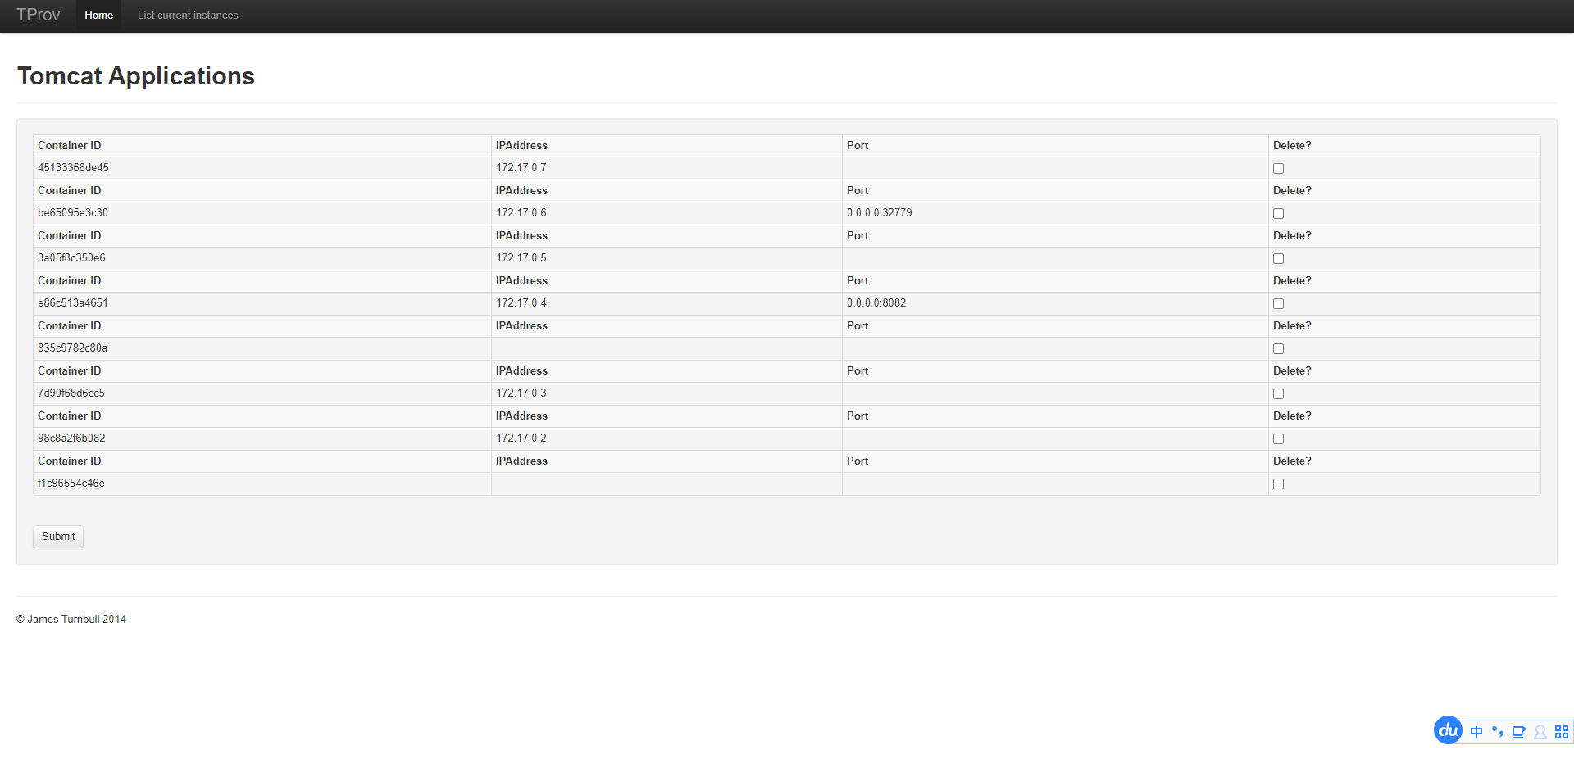This screenshot has height=768, width=1574.
Task: Click IP address 172.17.0.5
Action: pos(521,258)
